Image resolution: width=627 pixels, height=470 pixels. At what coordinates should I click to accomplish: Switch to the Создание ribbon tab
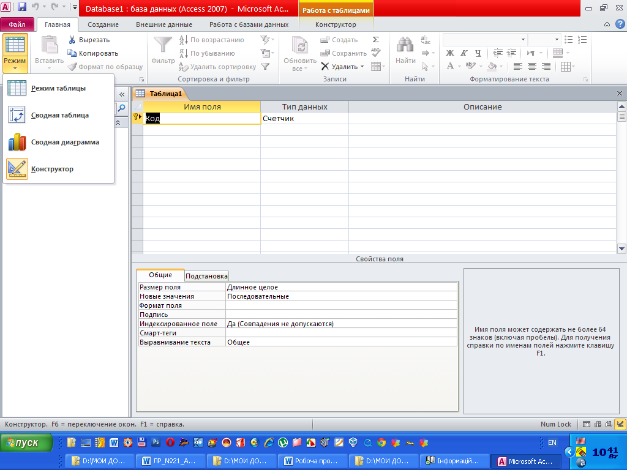coord(103,24)
